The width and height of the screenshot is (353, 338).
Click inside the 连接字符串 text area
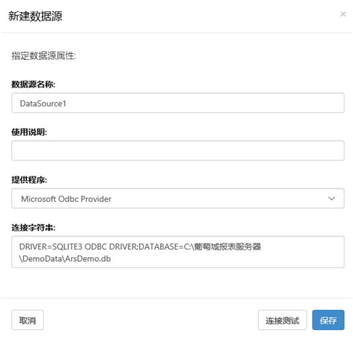178,252
